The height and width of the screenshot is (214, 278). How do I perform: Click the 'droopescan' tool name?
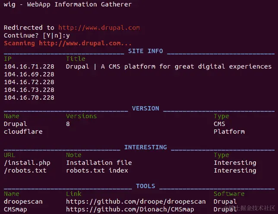coord(23,201)
